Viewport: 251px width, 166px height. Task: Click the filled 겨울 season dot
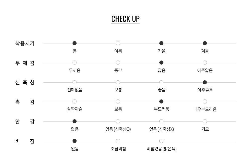point(205,43)
